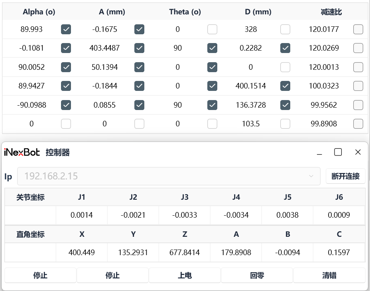The image size is (370, 291).
Task: Select the A angle value 179.8908
Action: 236,252
